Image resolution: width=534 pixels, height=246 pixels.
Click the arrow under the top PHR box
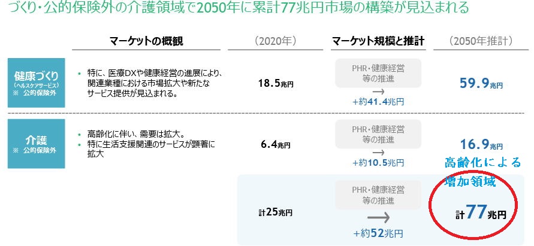tap(378, 92)
